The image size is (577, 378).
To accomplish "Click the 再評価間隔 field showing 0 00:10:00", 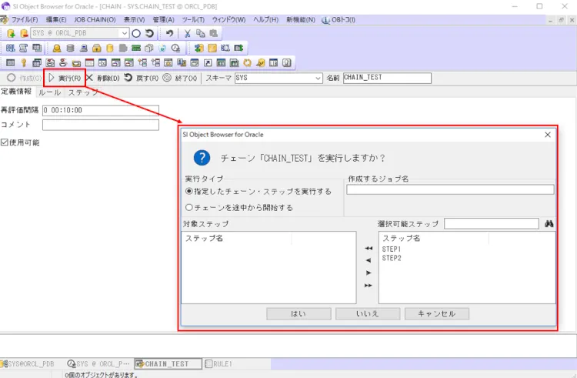I will [101, 110].
